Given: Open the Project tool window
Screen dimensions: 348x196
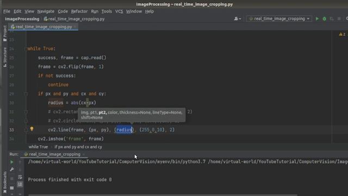Looking at the screenshot, I should [x=5, y=33].
